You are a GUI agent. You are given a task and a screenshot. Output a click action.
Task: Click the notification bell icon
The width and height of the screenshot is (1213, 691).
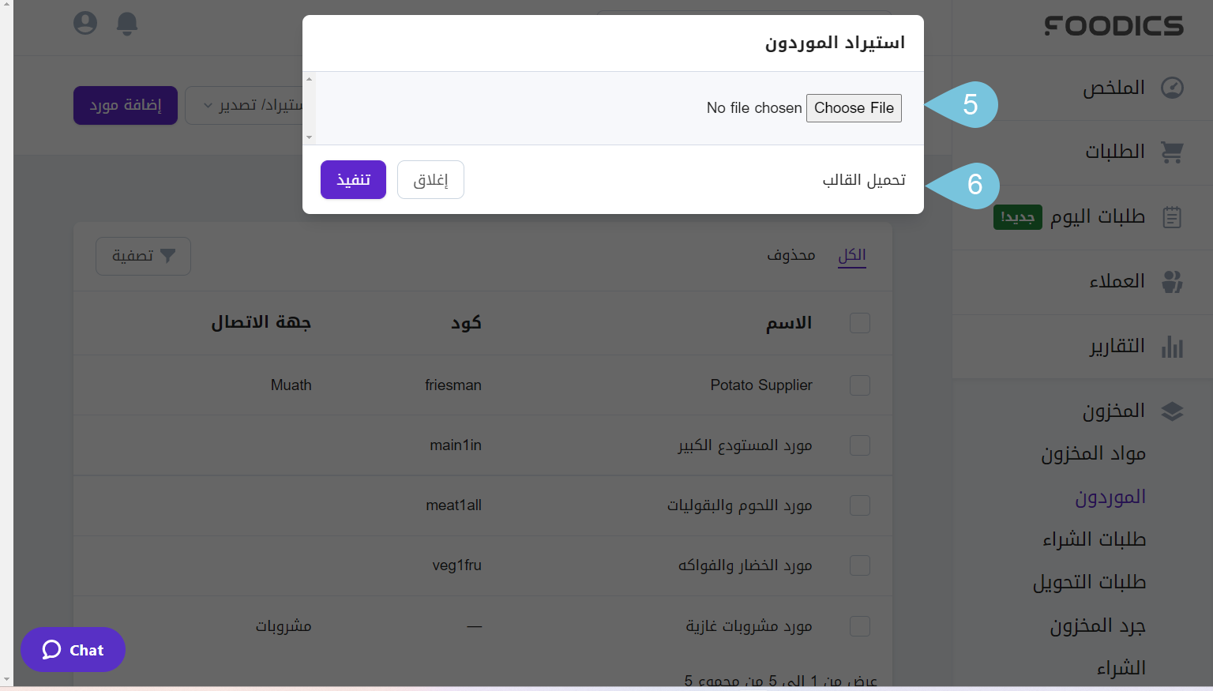[127, 23]
